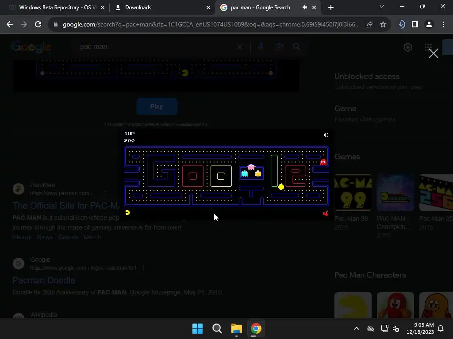
Task: View site information lock icon
Action: tap(56, 25)
